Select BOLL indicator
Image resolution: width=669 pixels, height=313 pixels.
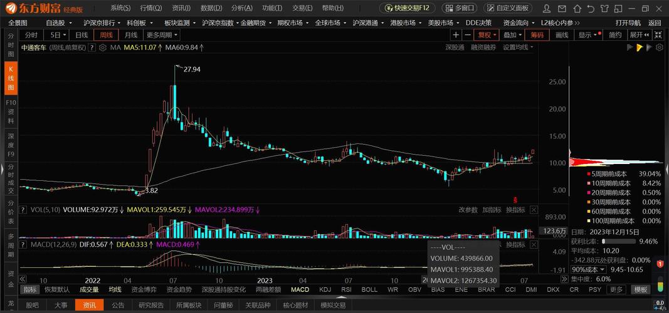[x=369, y=290]
